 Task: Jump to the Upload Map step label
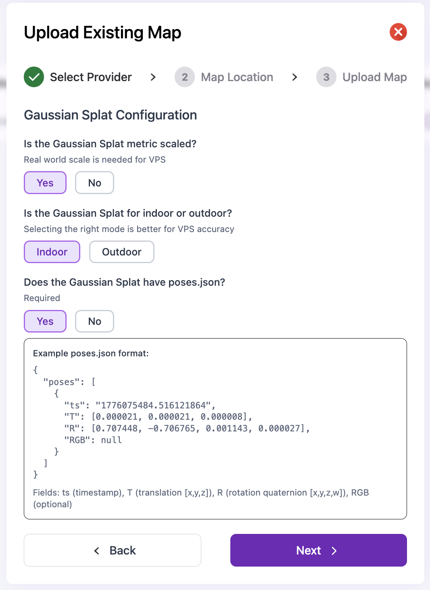click(374, 77)
